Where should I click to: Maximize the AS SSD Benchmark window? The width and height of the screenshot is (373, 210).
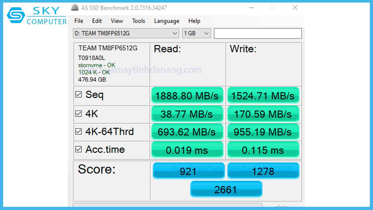coord(273,8)
